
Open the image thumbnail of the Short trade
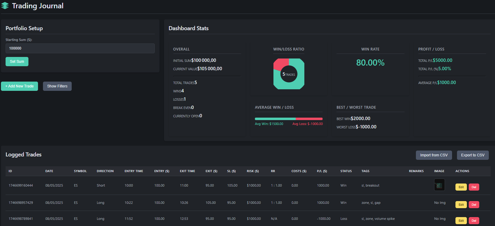point(439,185)
